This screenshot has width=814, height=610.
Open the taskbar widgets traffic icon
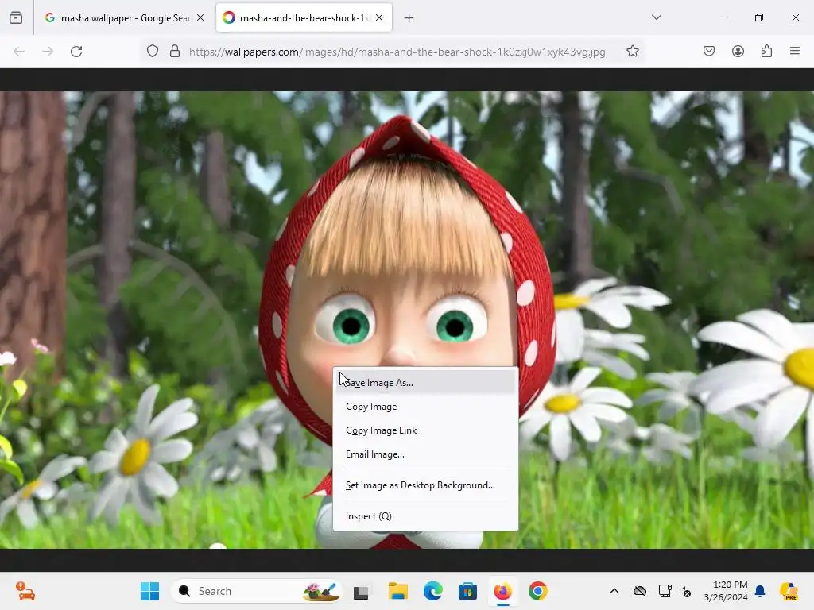[25, 591]
